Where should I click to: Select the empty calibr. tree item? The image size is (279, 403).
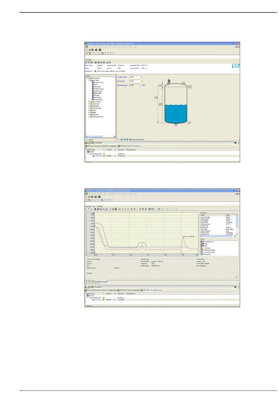click(98, 93)
